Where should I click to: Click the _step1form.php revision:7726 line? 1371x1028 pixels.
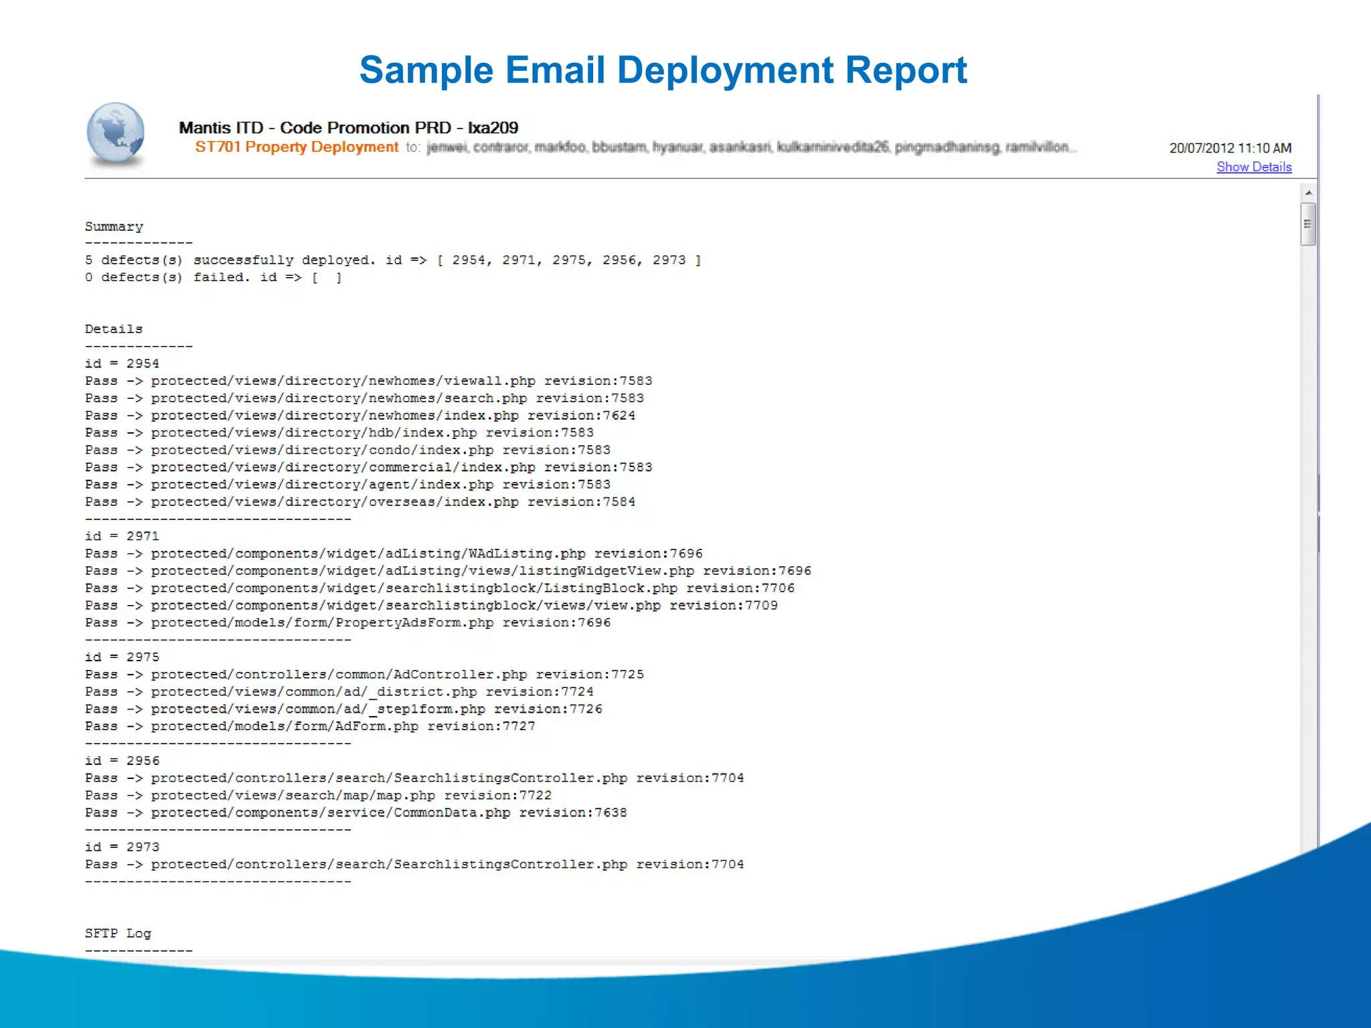tap(343, 709)
